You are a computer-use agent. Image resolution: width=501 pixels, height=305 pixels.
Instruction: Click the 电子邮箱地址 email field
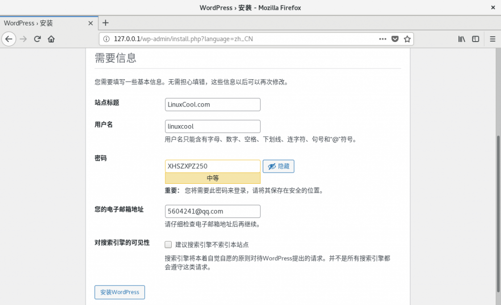tap(212, 211)
